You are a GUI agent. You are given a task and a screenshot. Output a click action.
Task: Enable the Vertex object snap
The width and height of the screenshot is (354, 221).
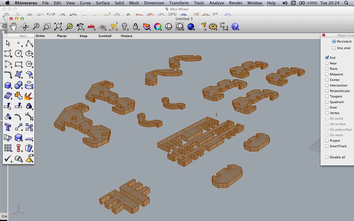point(327,113)
